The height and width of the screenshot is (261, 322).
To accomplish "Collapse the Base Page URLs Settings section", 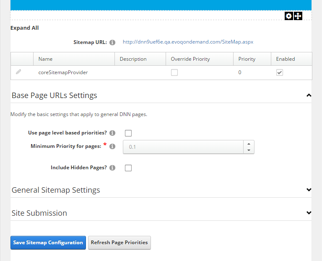I will (309, 96).
